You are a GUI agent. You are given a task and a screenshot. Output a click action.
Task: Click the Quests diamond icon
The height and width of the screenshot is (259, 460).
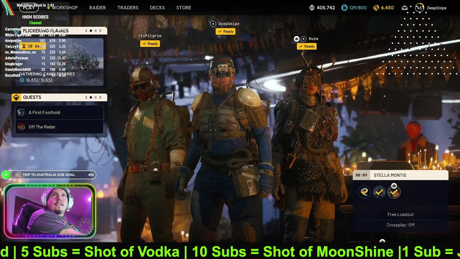pyautogui.click(x=16, y=97)
